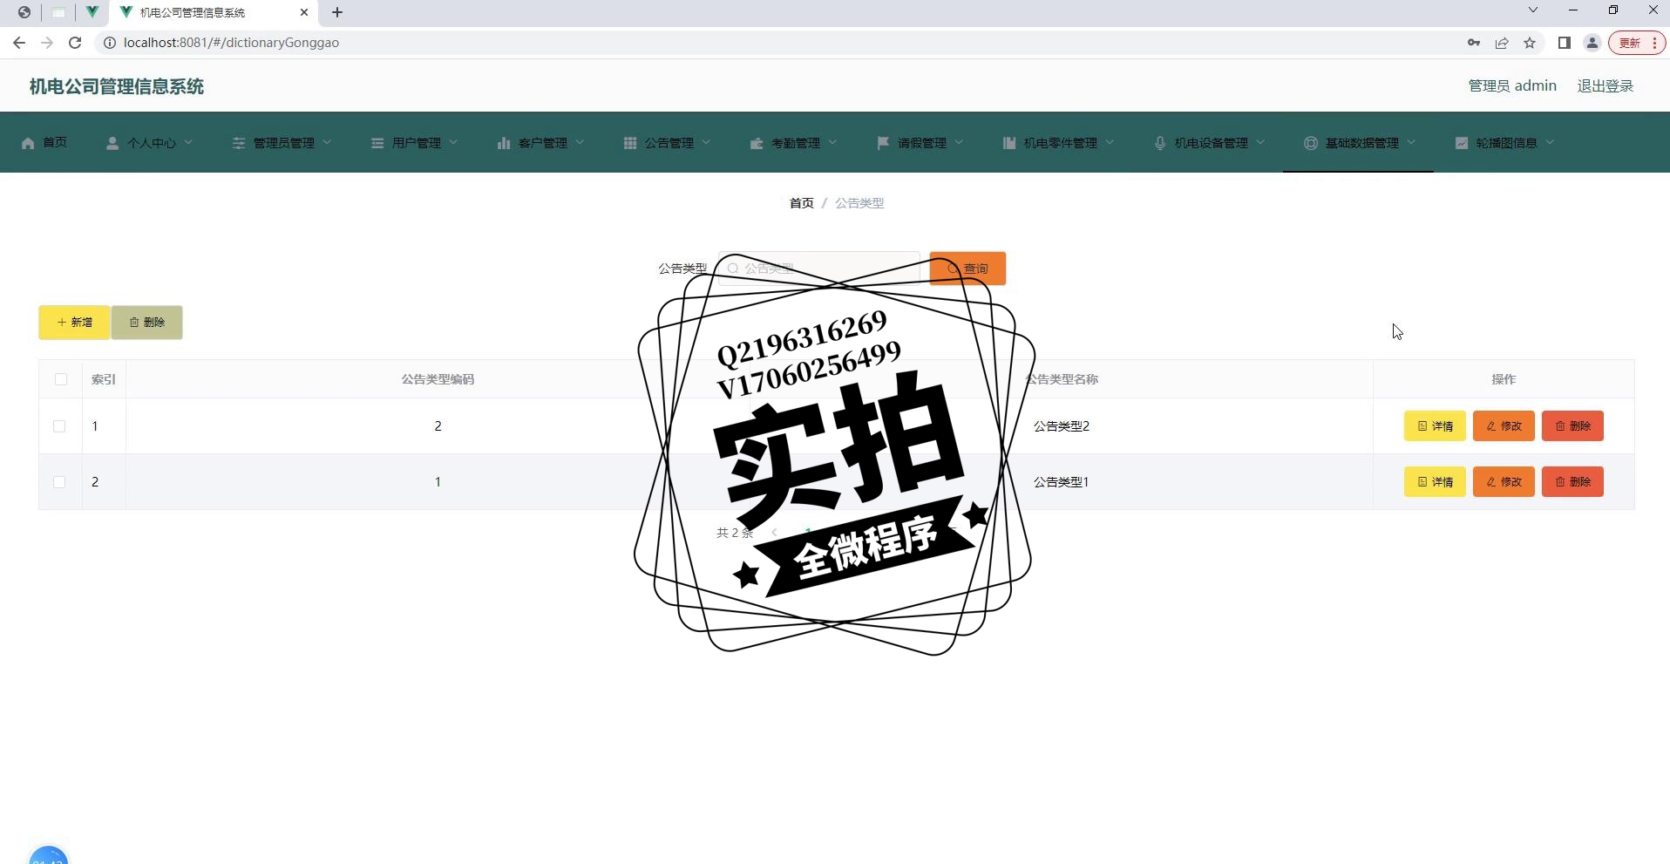Toggle the browser side panel icon
Viewport: 1670px width, 864px height.
tap(1565, 43)
